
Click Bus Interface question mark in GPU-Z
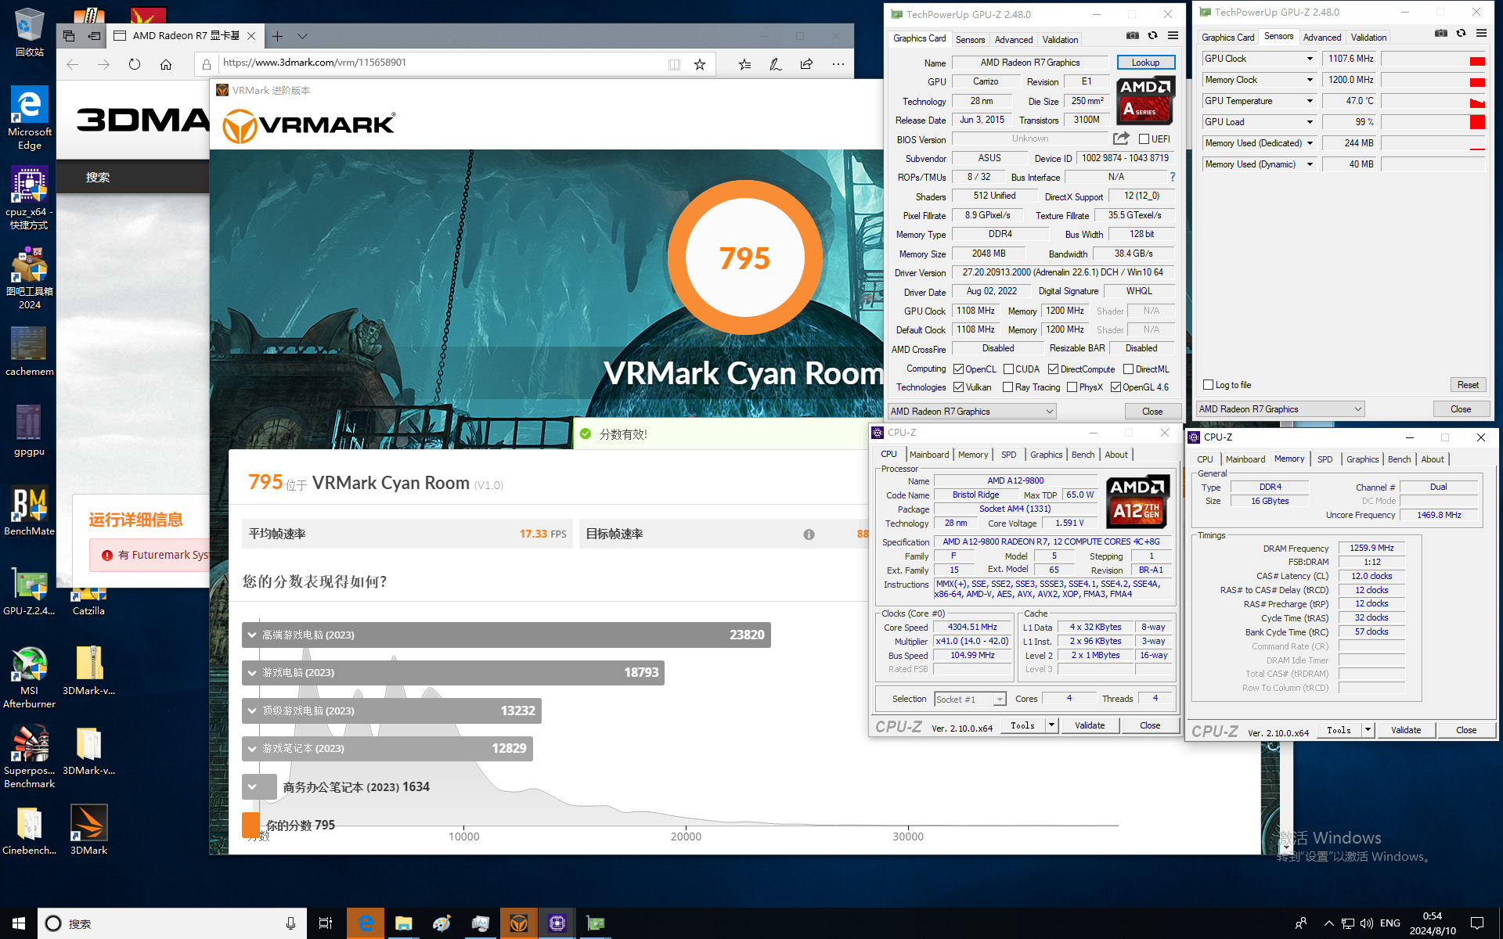(x=1172, y=178)
